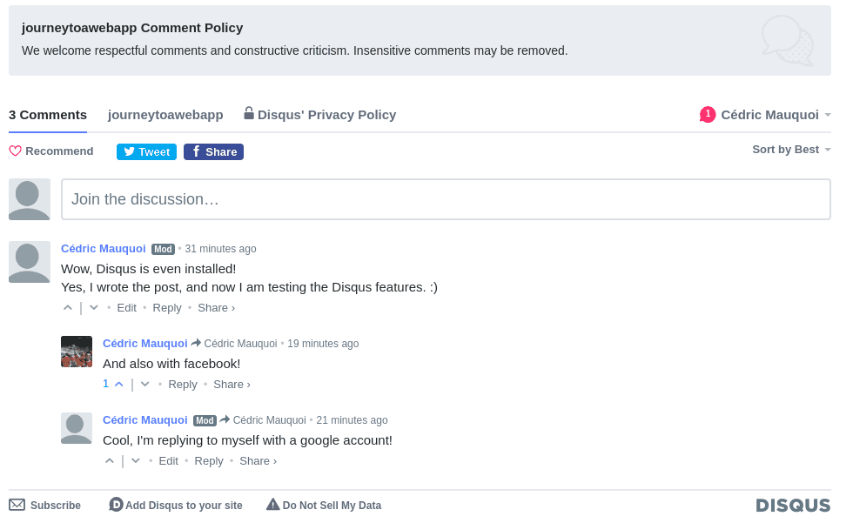The width and height of the screenshot is (853, 523).
Task: Click the 19 minutes ago timestamp
Action: click(x=323, y=344)
